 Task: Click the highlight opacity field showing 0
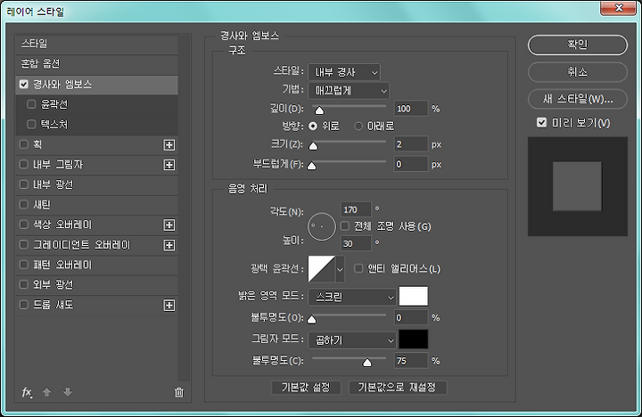pyautogui.click(x=411, y=317)
